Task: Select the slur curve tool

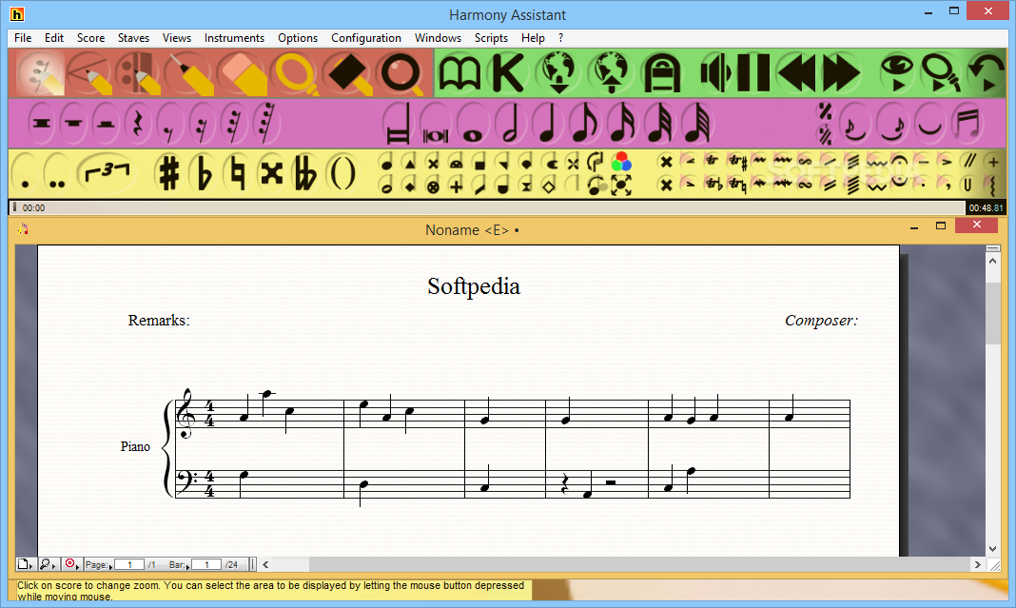Action: point(929,123)
